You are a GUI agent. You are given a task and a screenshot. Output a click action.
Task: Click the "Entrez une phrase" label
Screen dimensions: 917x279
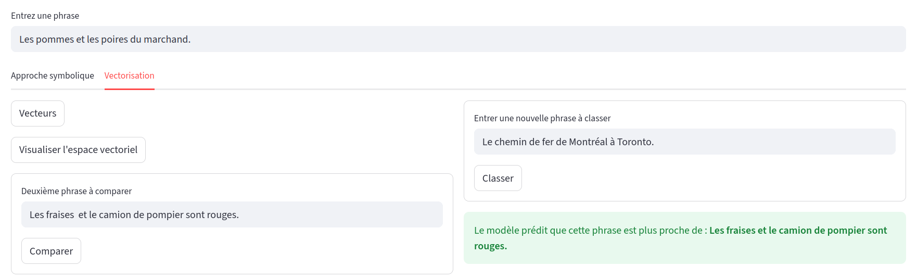[45, 16]
